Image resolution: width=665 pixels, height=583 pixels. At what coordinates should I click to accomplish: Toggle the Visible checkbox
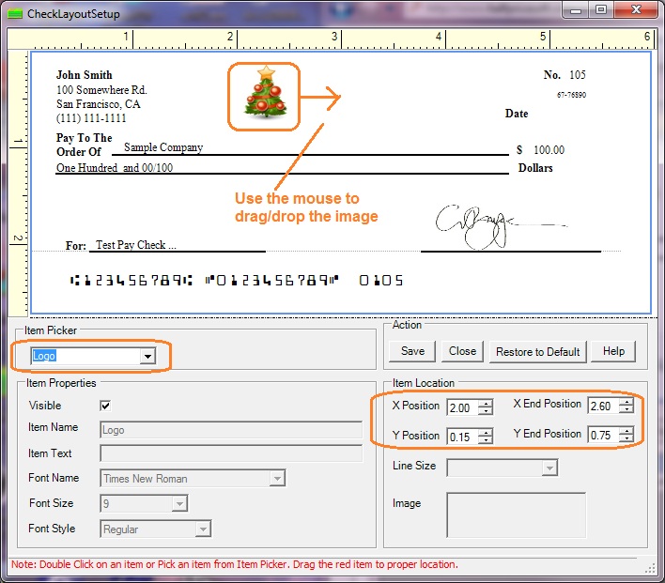tap(105, 406)
